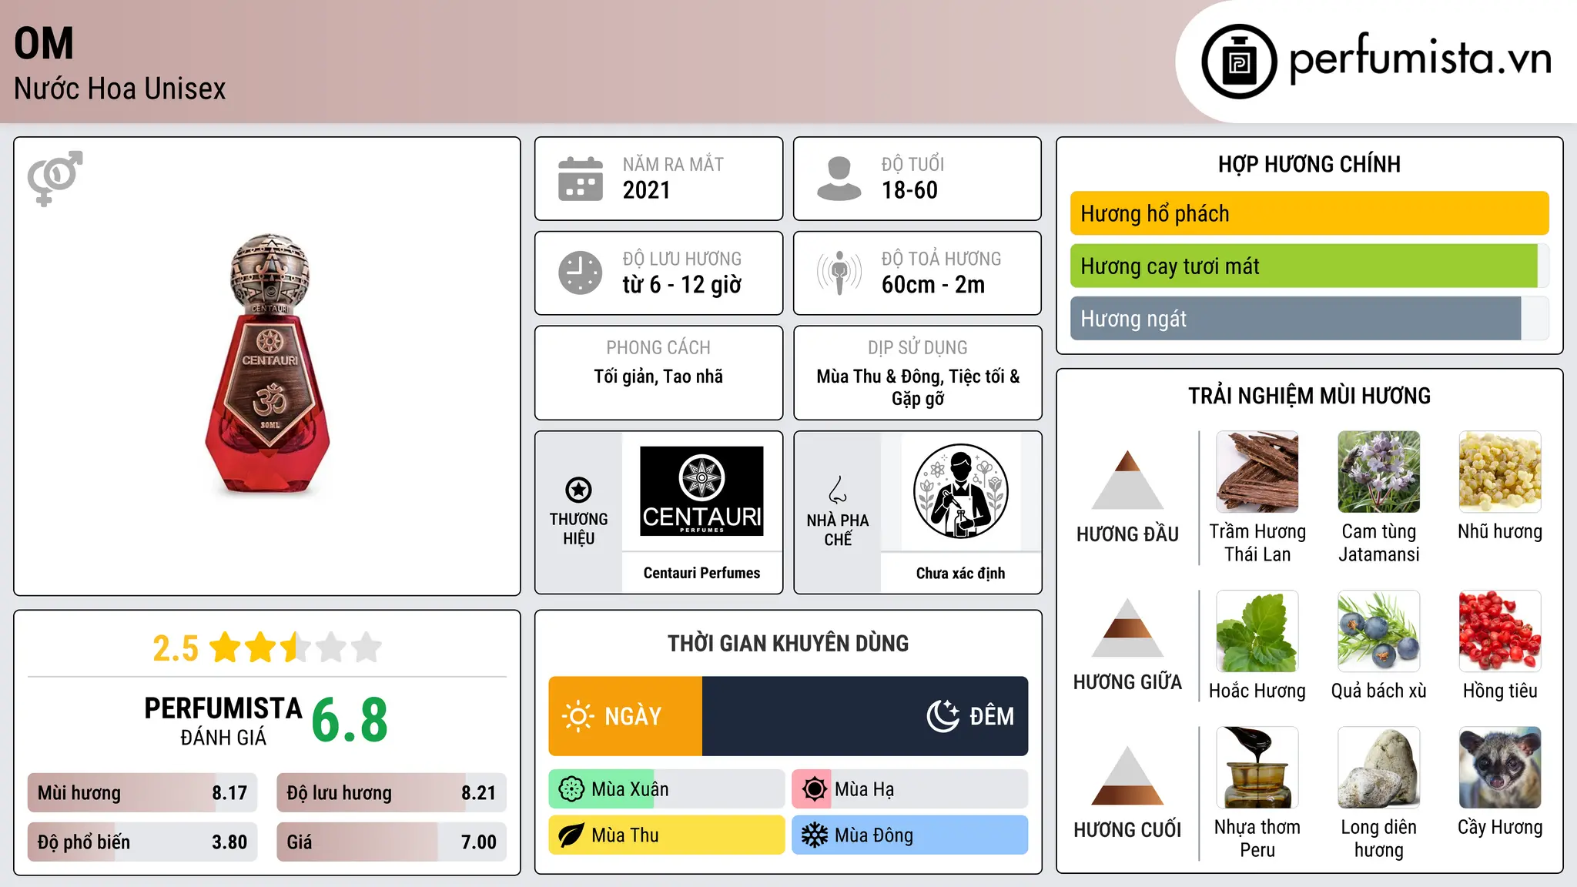Click the Nước Hoa Unisex subtitle

(x=120, y=89)
